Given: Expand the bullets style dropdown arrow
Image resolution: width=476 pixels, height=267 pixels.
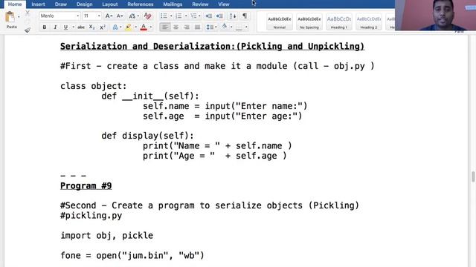Looking at the screenshot, I should [x=171, y=16].
